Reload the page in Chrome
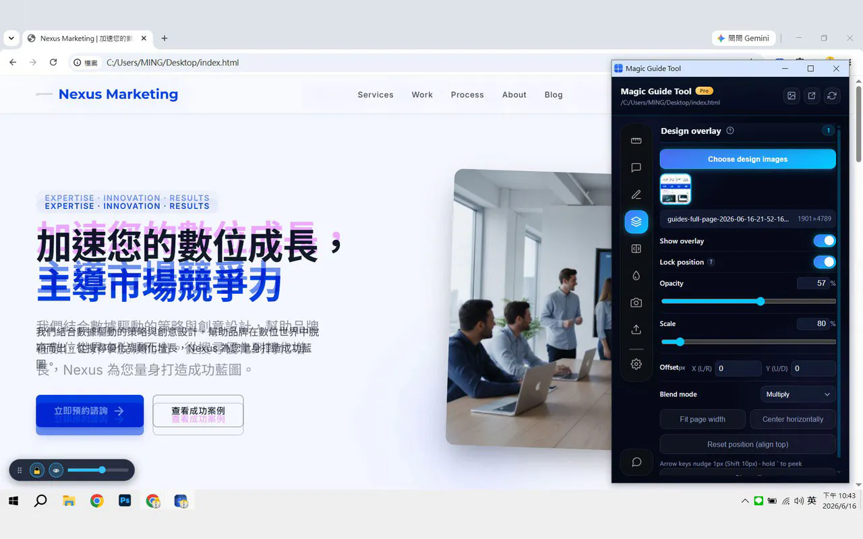 coord(53,63)
